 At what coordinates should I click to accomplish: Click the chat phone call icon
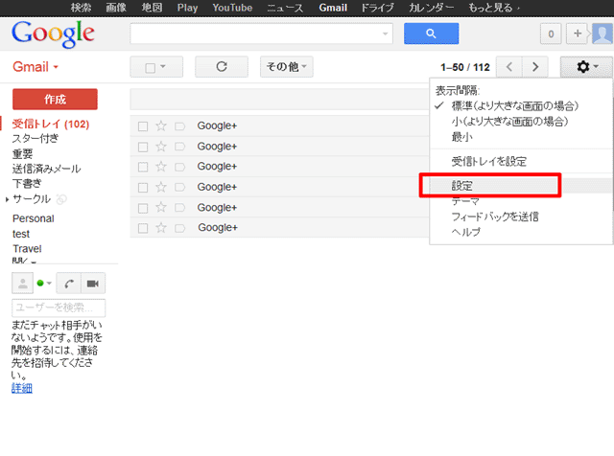69,284
